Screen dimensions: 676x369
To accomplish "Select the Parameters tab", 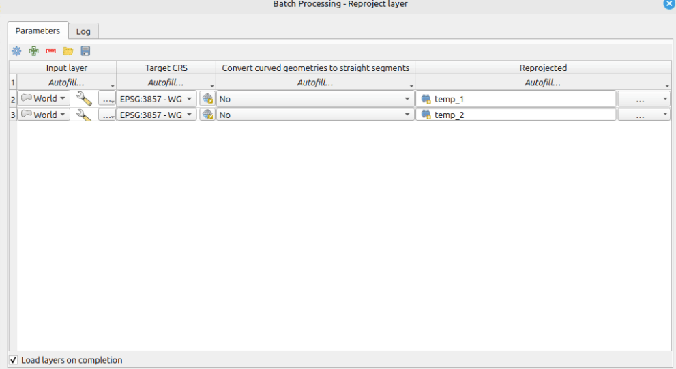I will click(38, 31).
